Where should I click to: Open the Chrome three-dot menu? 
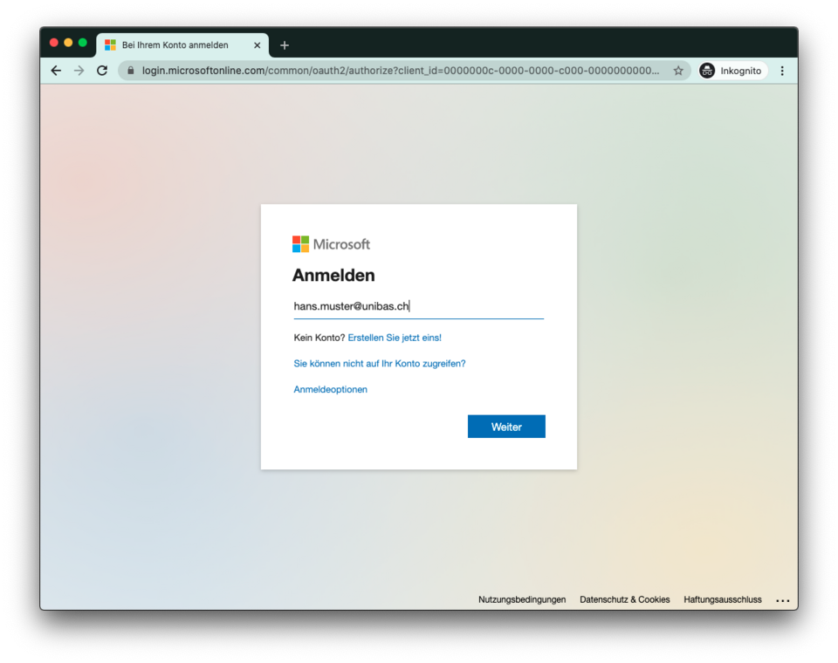pos(782,71)
